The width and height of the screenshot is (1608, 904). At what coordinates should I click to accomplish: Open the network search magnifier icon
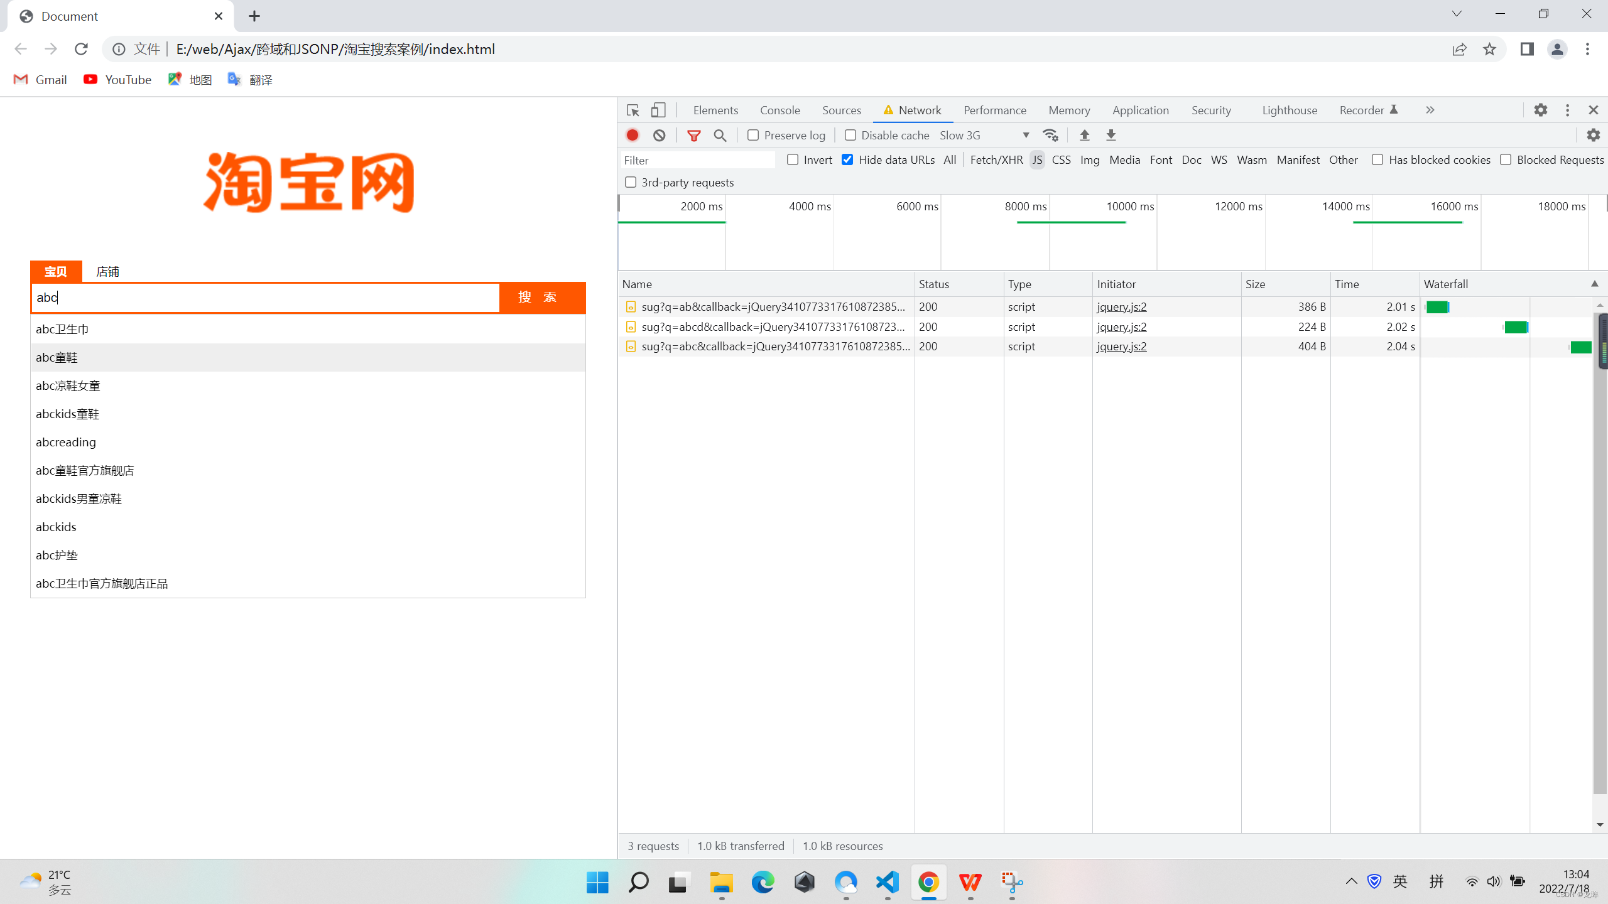tap(720, 135)
